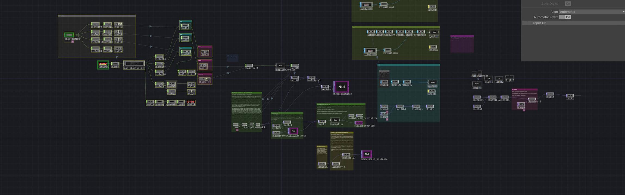The image size is (625, 195).
Task: Select the out1 output node
Action: click(x=570, y=96)
